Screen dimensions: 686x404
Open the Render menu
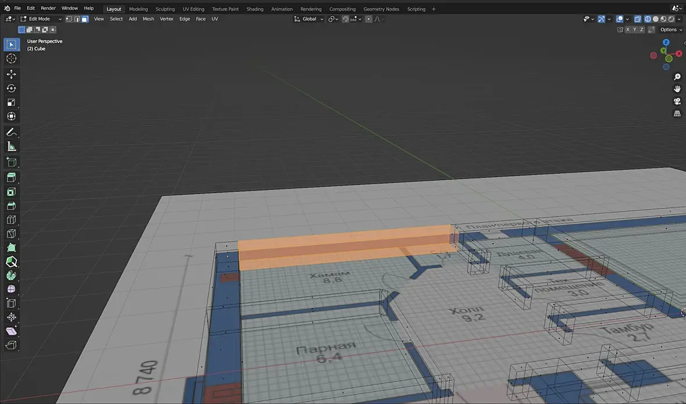tap(48, 8)
